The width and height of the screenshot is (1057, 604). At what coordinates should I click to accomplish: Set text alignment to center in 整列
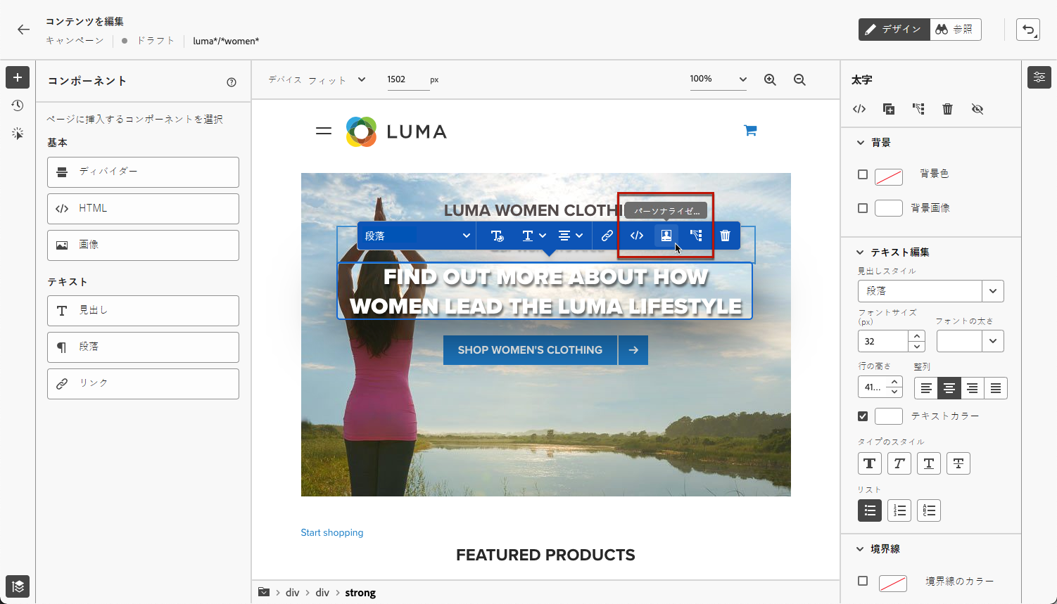point(949,388)
